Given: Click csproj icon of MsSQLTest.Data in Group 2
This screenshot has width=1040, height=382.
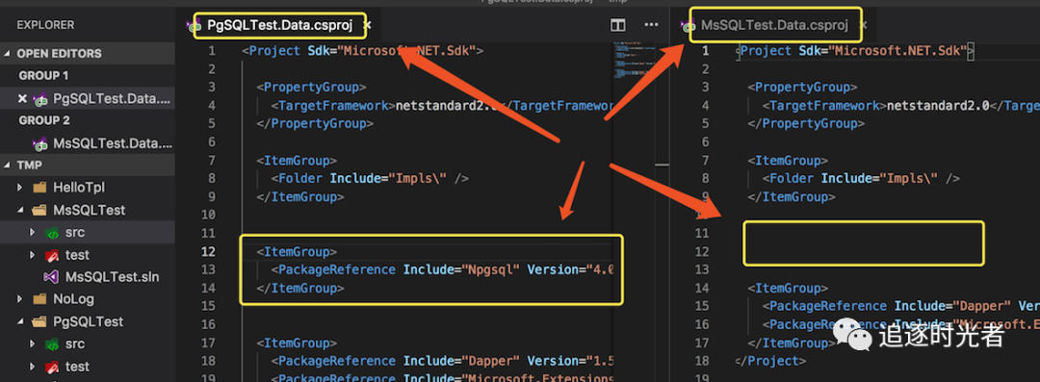Looking at the screenshot, I should coord(40,144).
